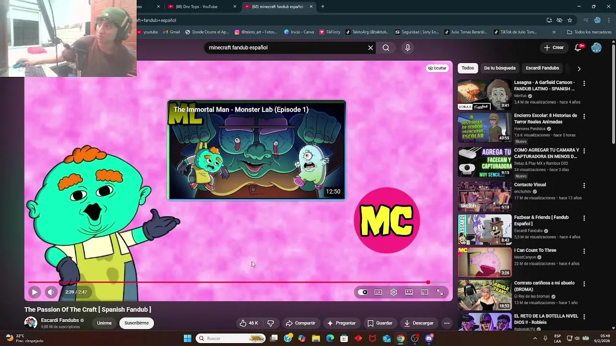Open the YouTube account avatar menu
The width and height of the screenshot is (616, 346).
(596, 48)
